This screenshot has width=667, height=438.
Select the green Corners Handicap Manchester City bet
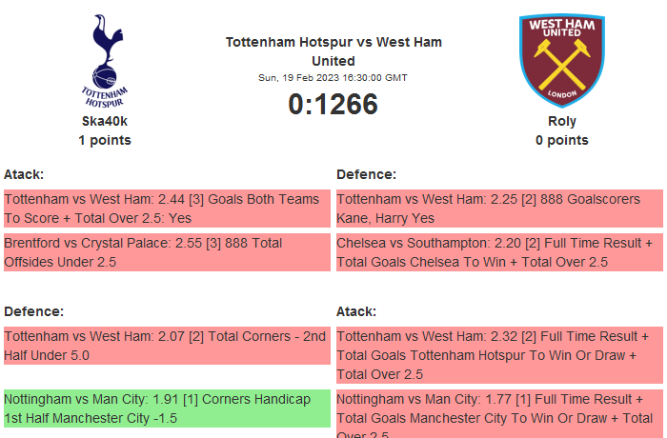point(167,408)
